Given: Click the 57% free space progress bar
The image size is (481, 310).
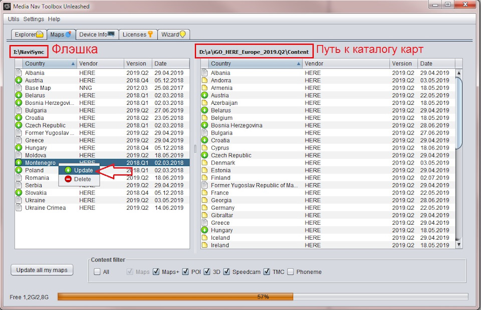Looking at the screenshot, I should click(263, 296).
